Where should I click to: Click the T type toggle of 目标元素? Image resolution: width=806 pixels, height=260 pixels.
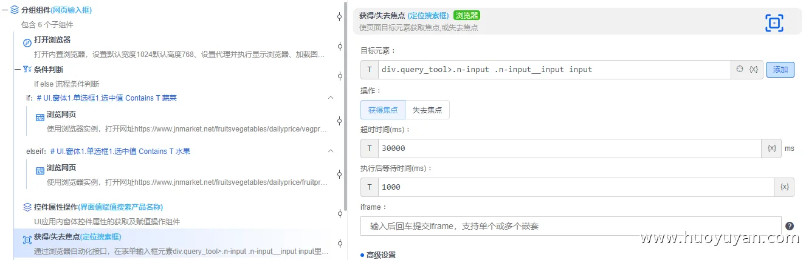pos(370,70)
